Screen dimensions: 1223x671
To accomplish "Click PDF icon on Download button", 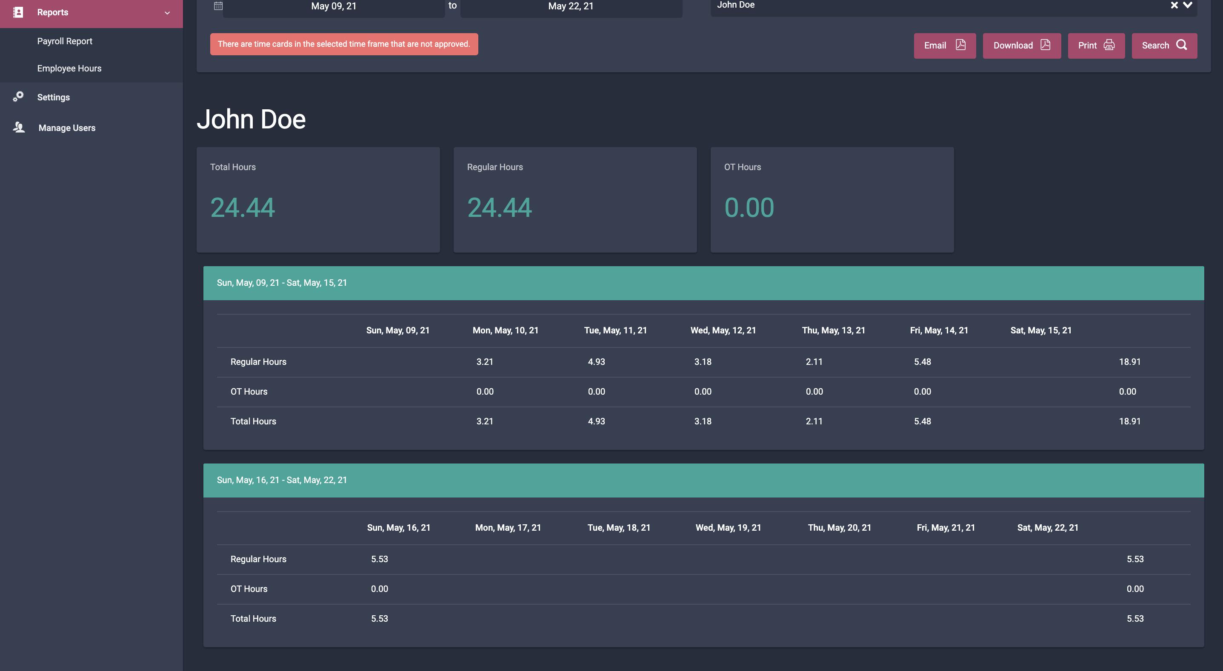I will click(1046, 45).
